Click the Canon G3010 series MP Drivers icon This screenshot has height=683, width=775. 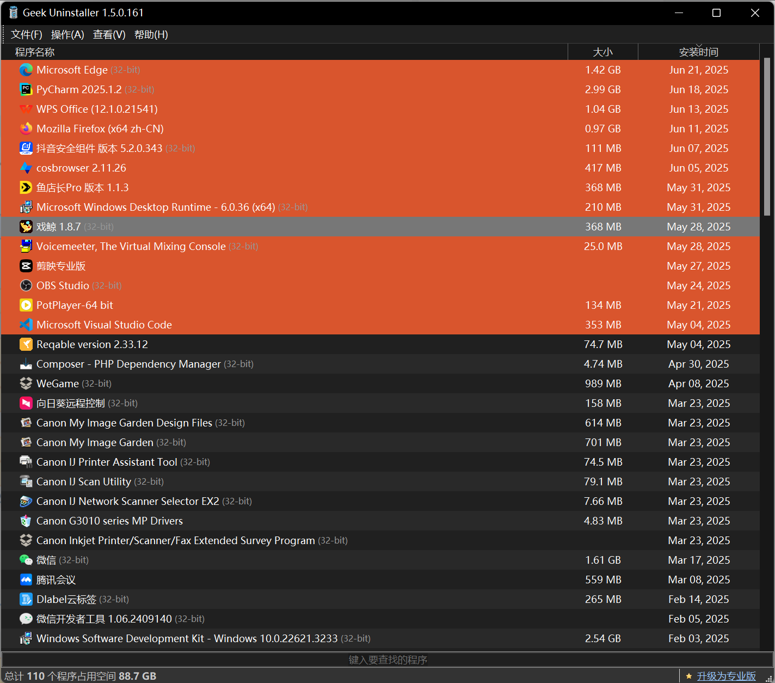[x=26, y=521]
